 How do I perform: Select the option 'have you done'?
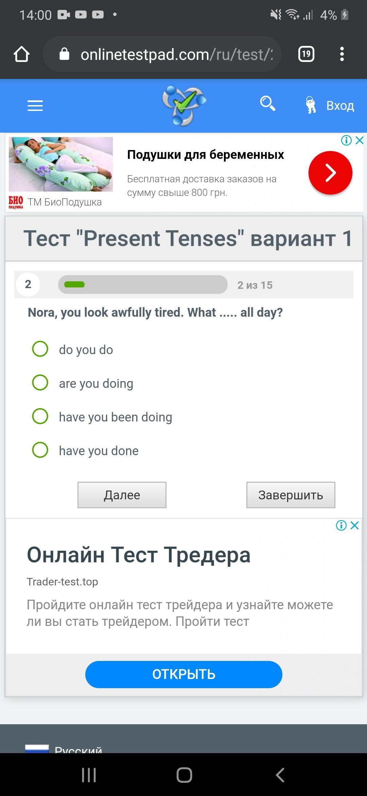point(85,450)
